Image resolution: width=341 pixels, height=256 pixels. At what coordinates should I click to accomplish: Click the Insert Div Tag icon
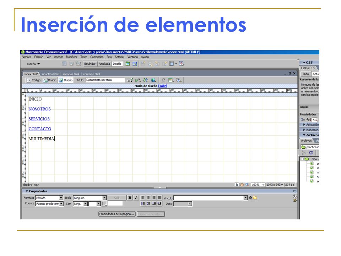point(71,64)
